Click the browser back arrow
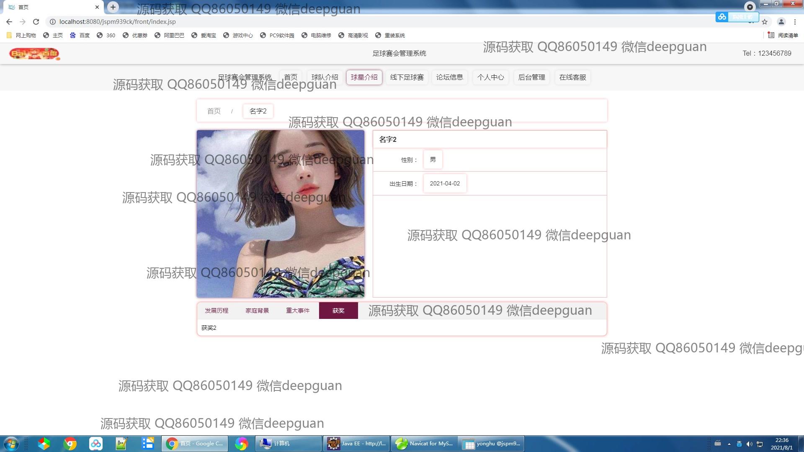Viewport: 804px width, 452px height. tap(9, 22)
